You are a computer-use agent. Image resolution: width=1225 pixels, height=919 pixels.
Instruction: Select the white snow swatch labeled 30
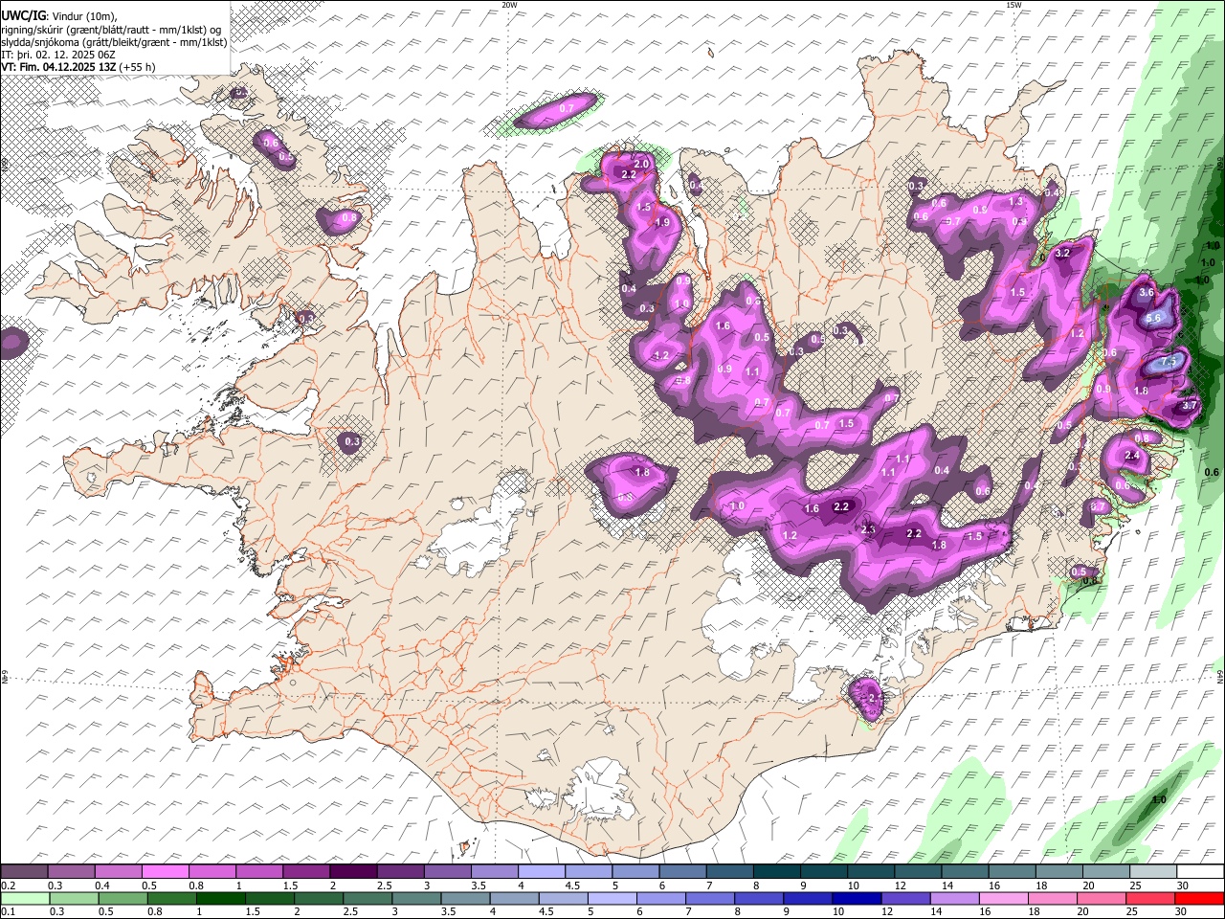pos(1199,871)
